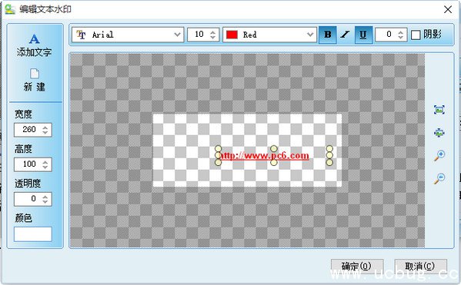This screenshot has width=461, height=285.
Task: Decrease the width 260 stepper
Action: click(45, 132)
